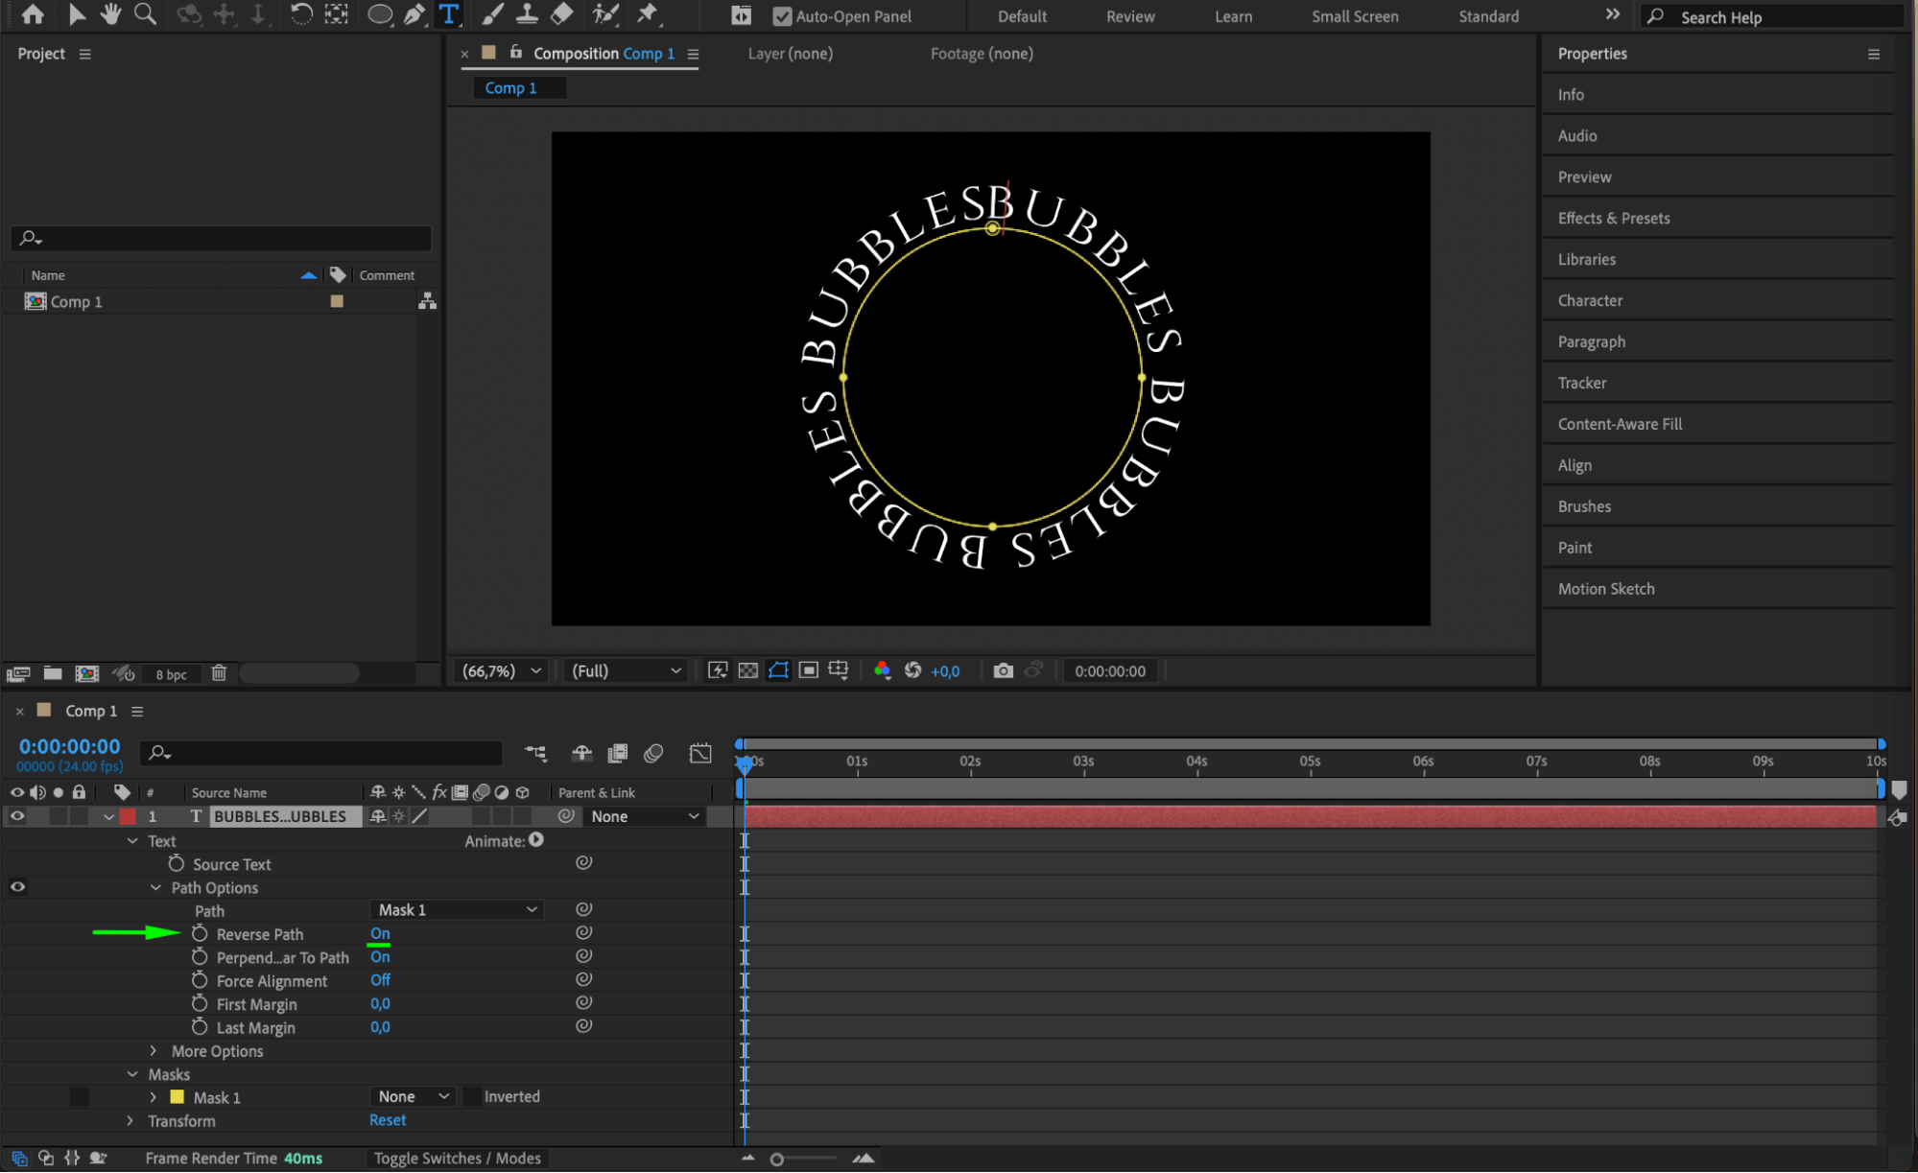Select the Pen tool in toolbar

click(414, 14)
